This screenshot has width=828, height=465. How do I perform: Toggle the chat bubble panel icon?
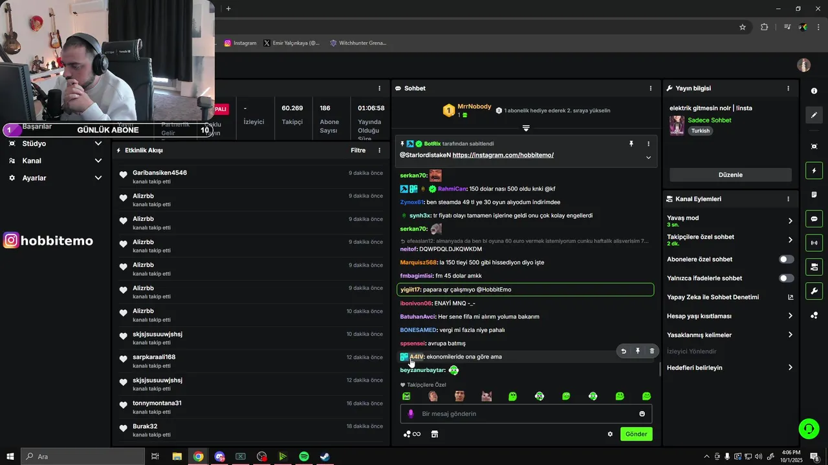click(814, 219)
